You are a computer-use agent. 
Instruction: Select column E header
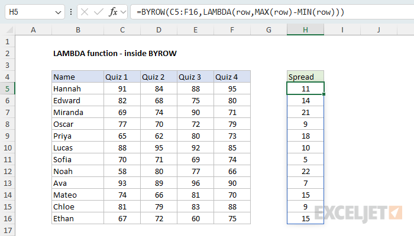pos(195,29)
